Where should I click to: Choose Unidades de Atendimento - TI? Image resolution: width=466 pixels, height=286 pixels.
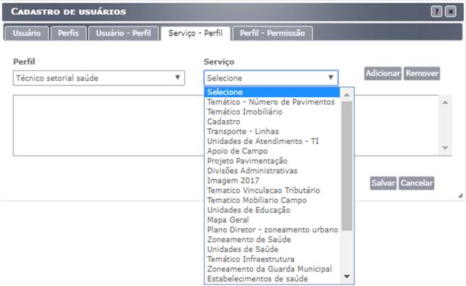272,141
